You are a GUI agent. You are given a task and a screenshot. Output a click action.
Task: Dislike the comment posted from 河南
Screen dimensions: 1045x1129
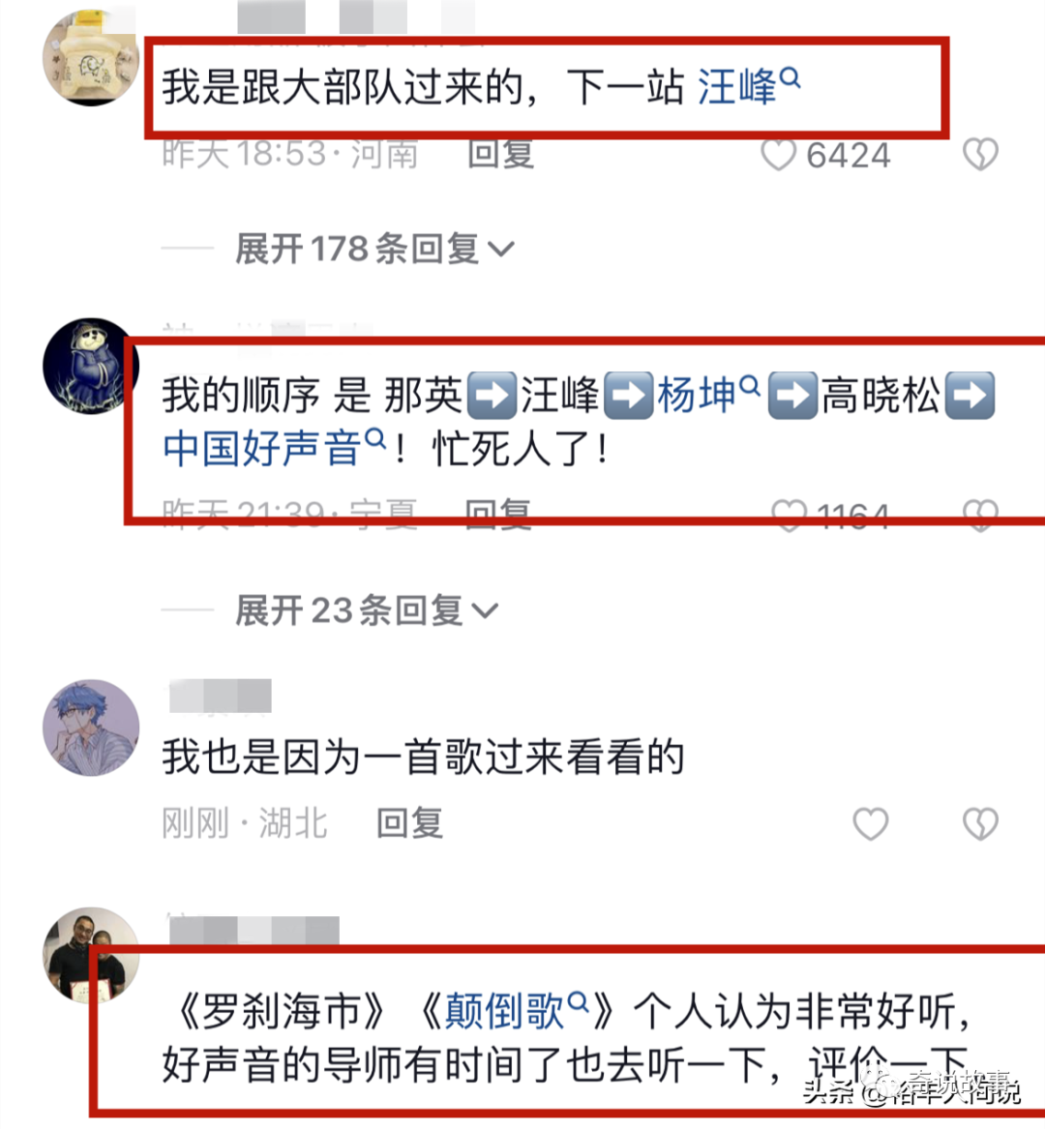(x=980, y=154)
